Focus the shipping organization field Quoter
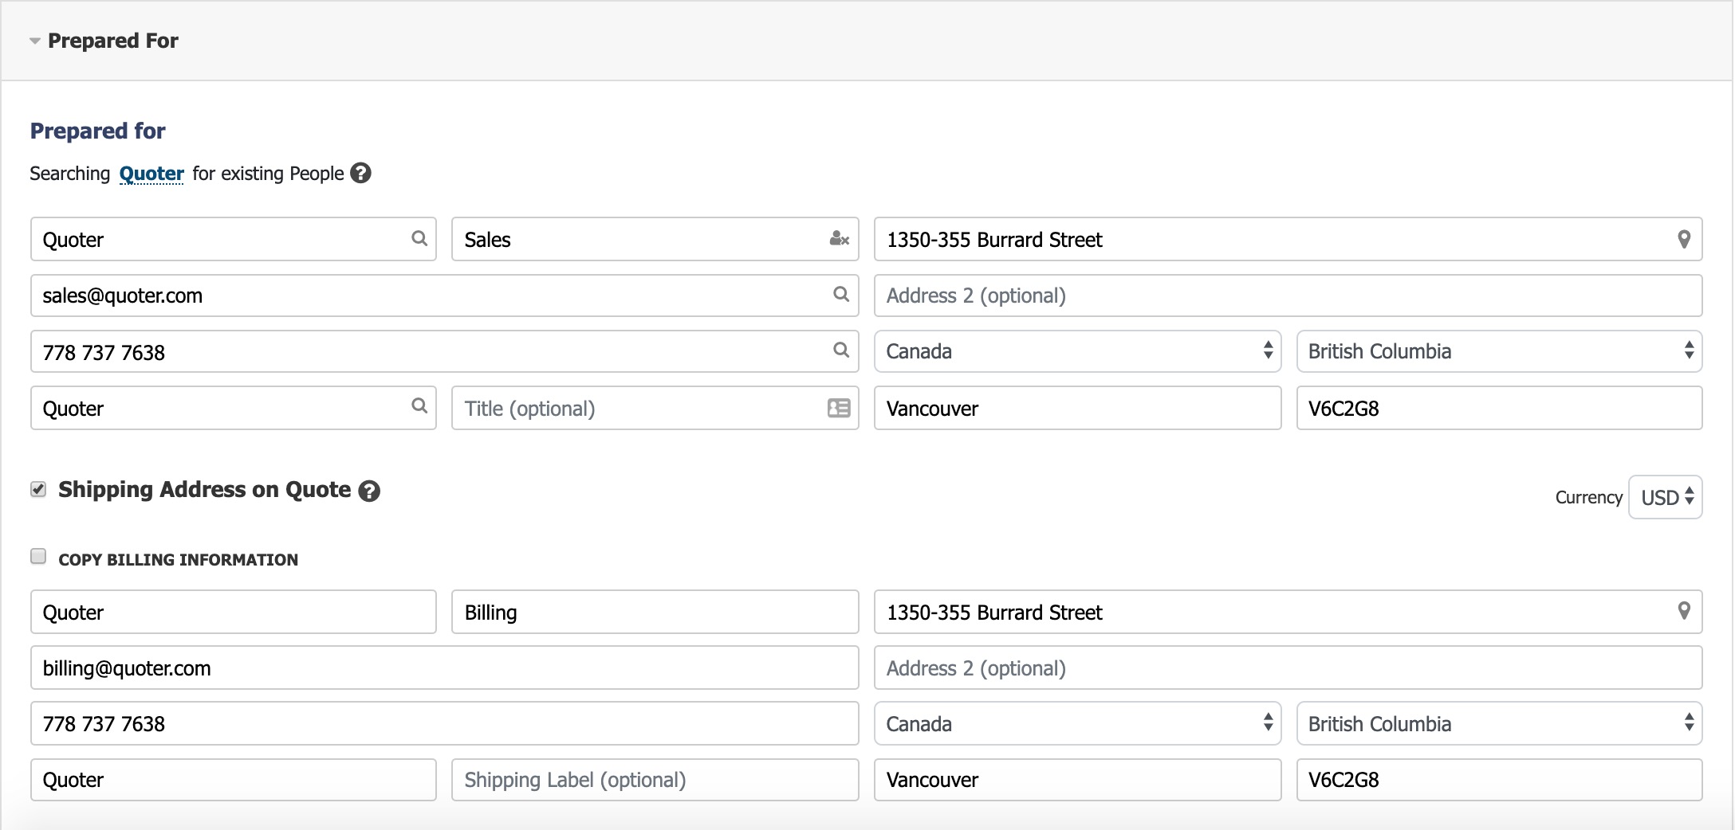Screen dimensions: 1735x830 [234, 780]
